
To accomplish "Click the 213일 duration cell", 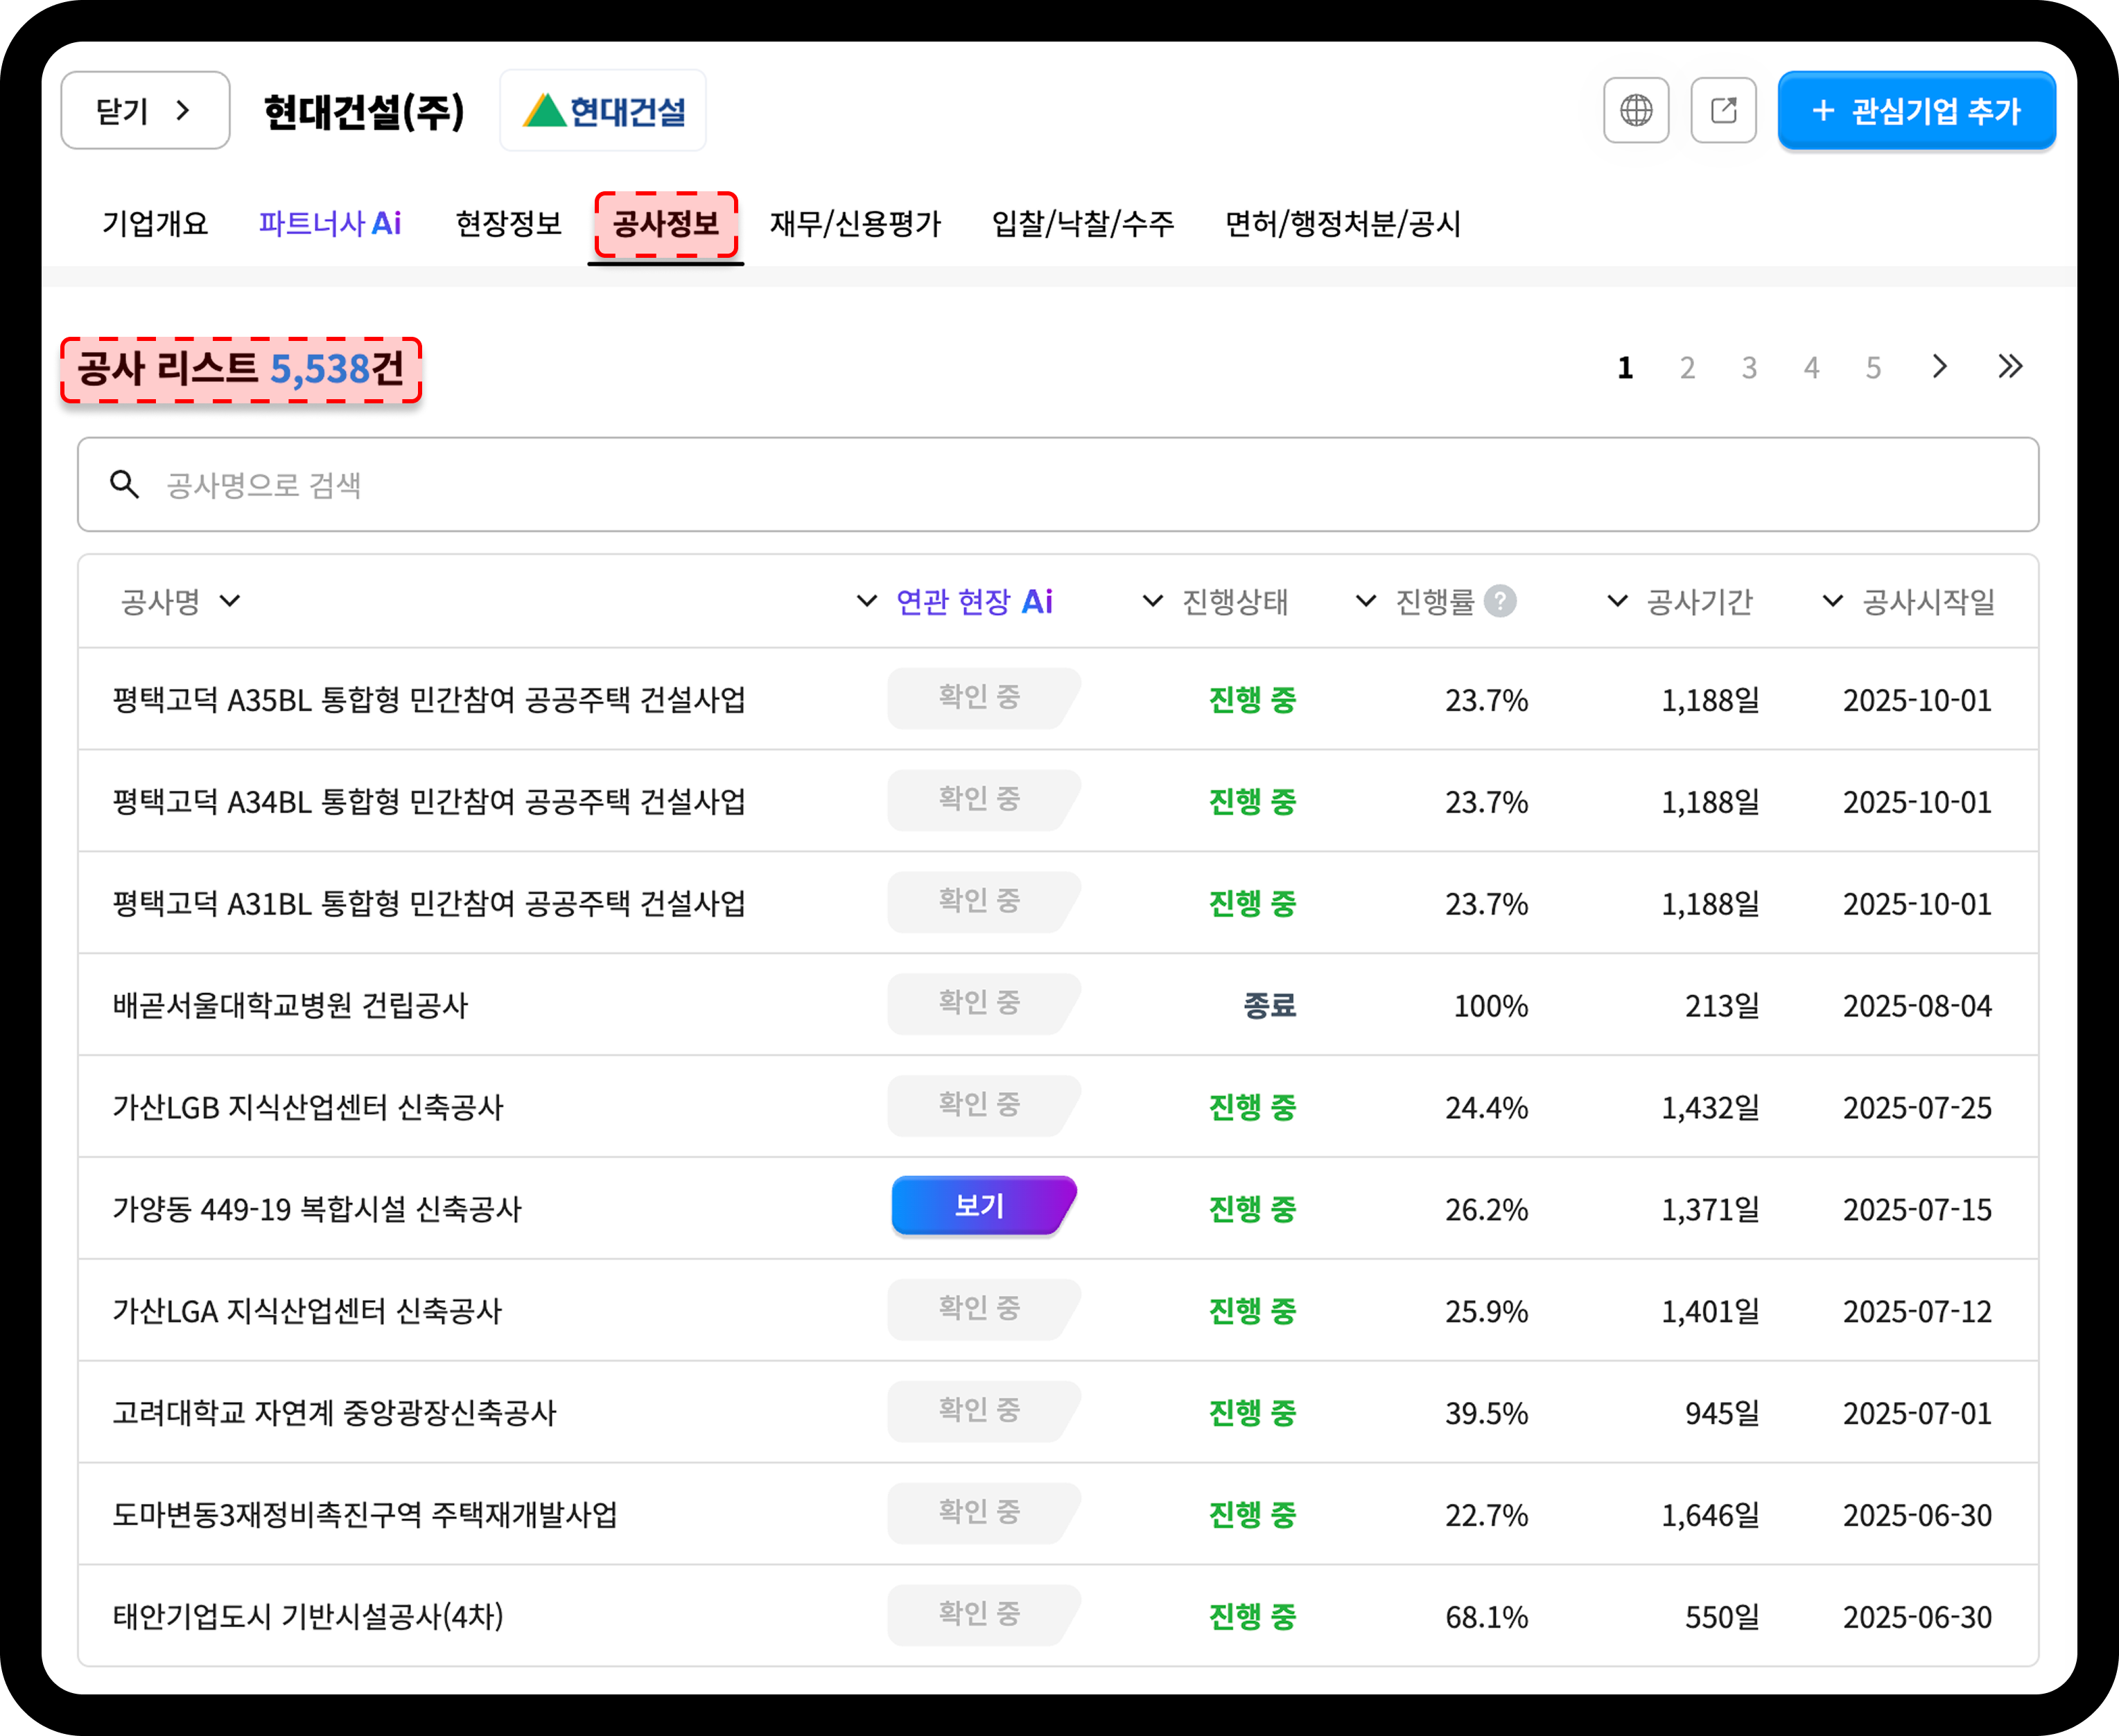I will (1722, 1006).
